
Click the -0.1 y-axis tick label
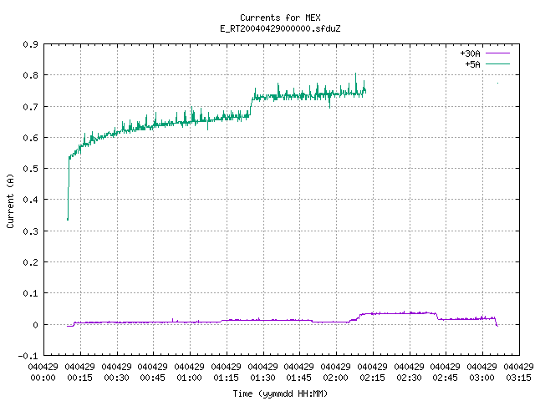[x=28, y=356]
